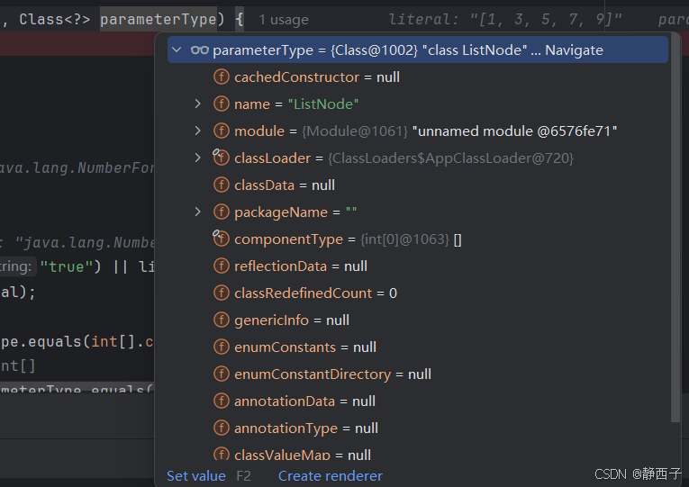Click the glasses watch icon beside parameterType
Image resolution: width=689 pixels, height=487 pixels.
coord(199,50)
